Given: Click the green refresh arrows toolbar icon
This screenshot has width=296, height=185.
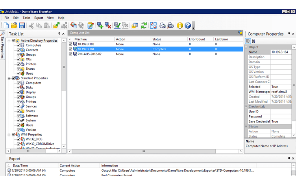Looking at the screenshot, I should (x=144, y=26).
